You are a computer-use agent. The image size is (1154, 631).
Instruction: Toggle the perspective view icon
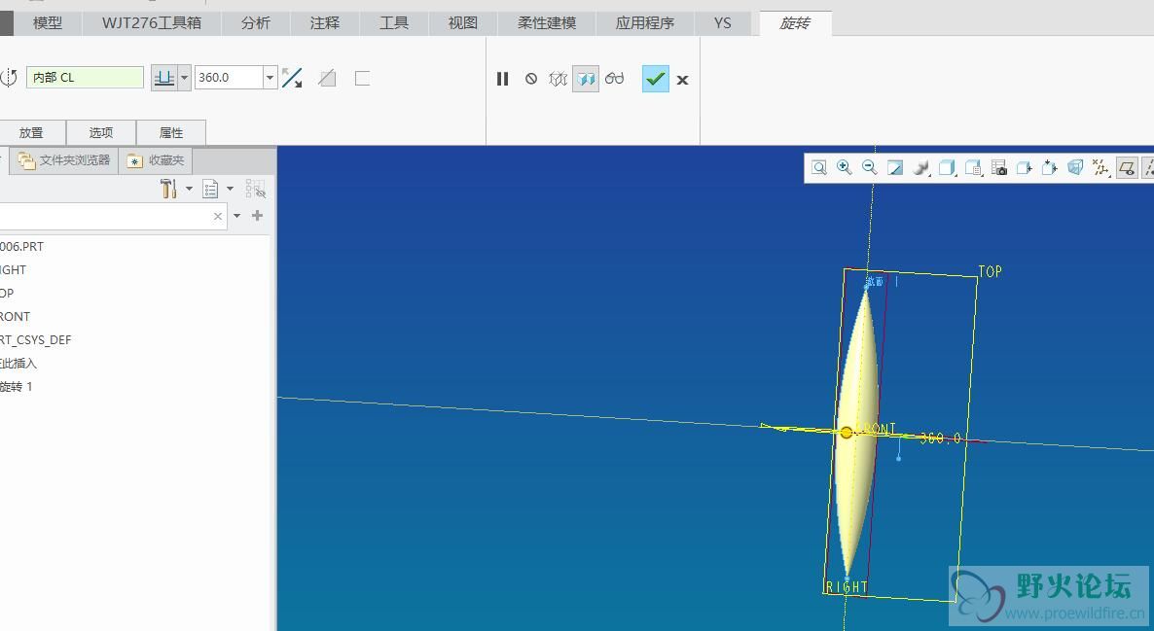coord(1075,167)
